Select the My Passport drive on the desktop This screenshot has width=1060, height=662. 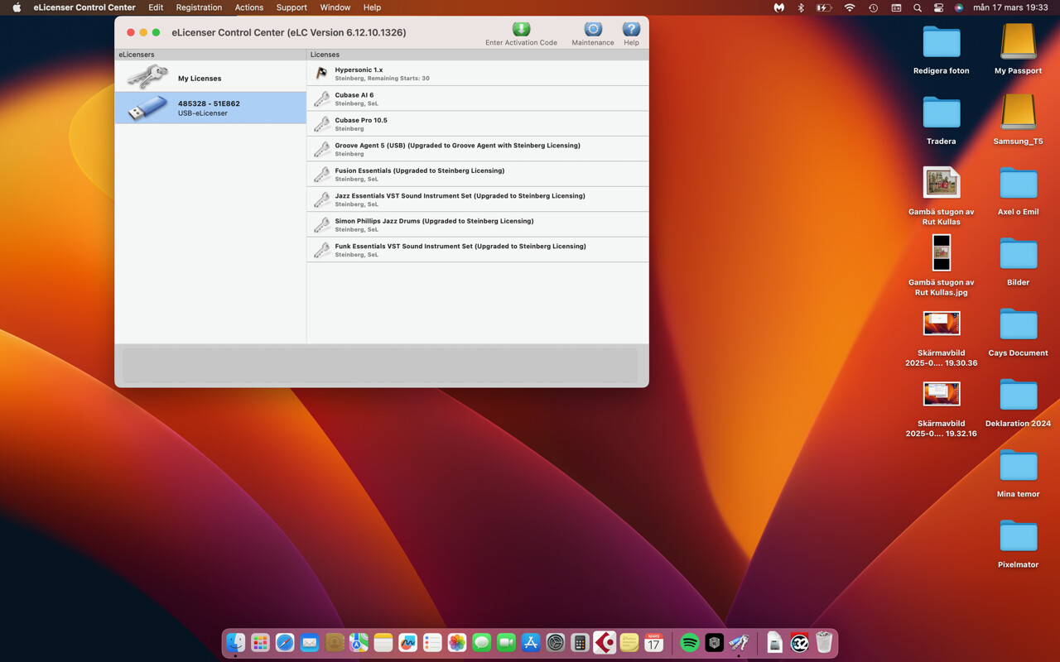1019,41
